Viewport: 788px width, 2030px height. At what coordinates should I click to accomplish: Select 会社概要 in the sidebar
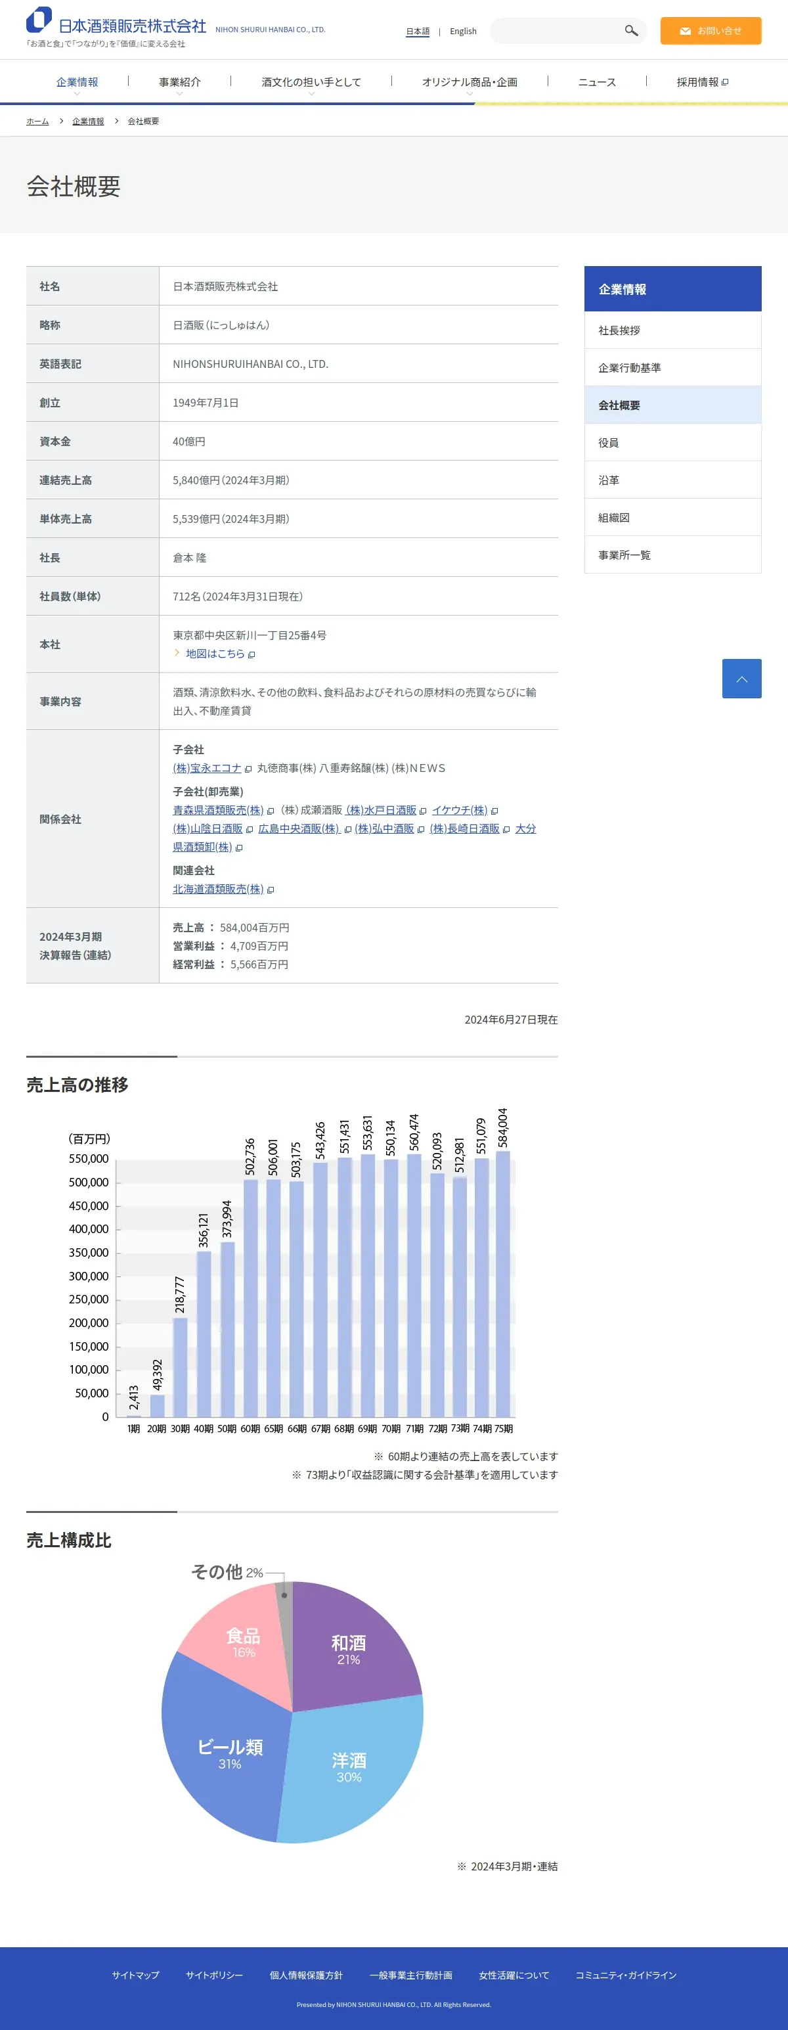coord(673,405)
